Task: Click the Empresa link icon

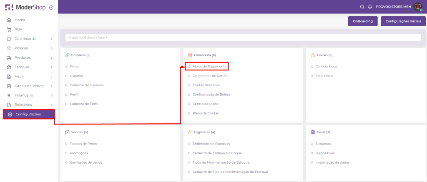Action: 67,55
